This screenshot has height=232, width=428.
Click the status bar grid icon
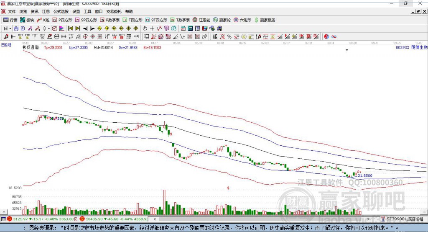pos(3,219)
